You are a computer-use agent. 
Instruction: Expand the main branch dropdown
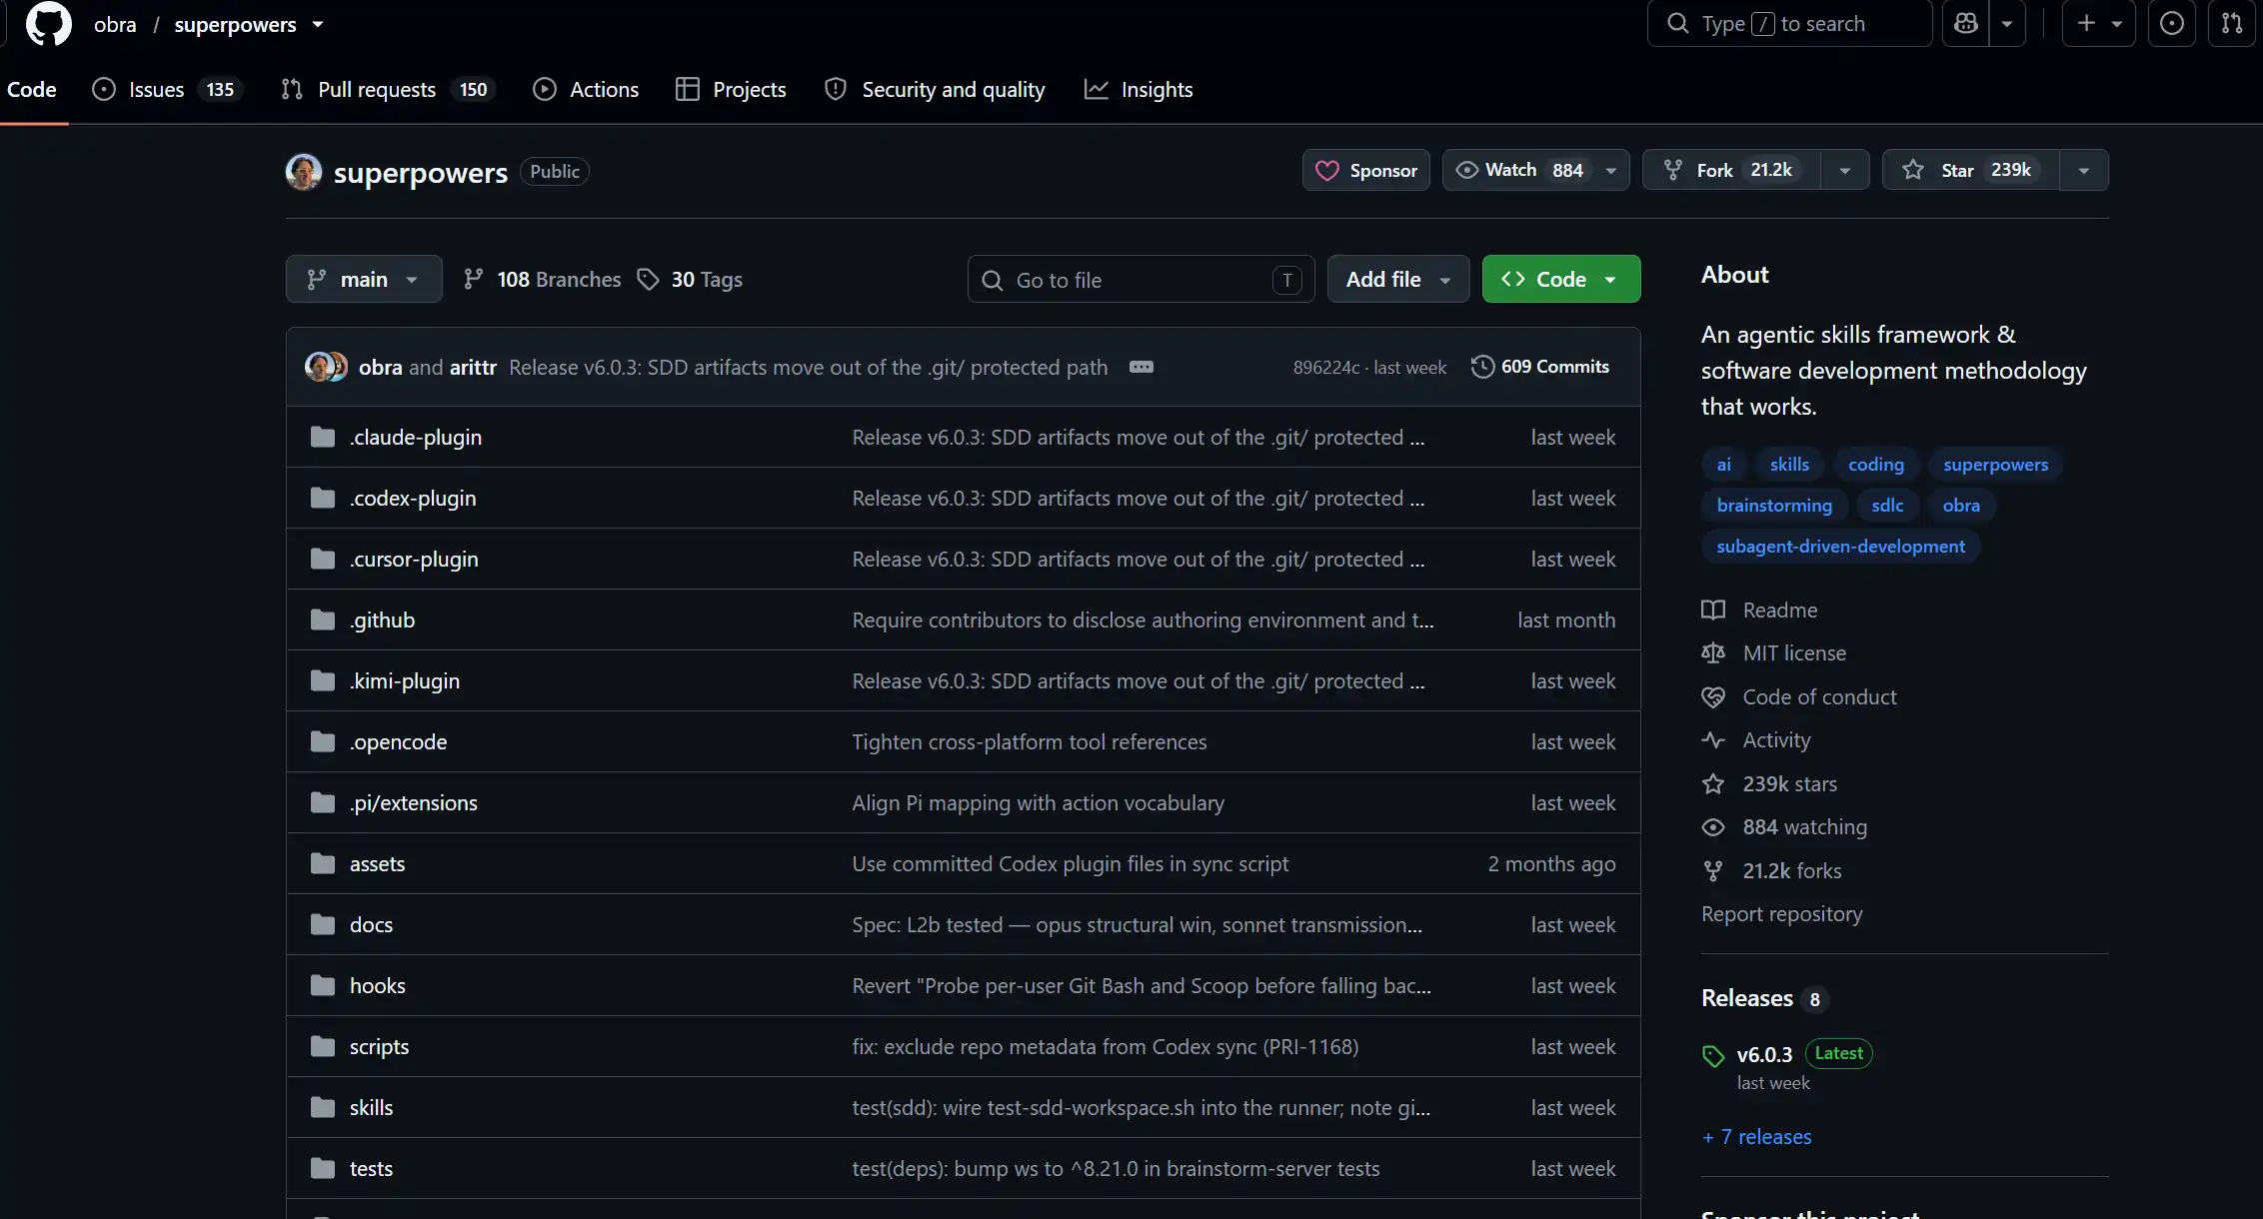tap(364, 279)
